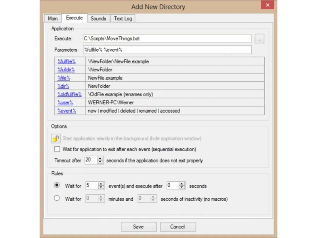This screenshot has width=317, height=238.
Task: Decrease the Timeout after seconds value
Action: pyautogui.click(x=100, y=162)
